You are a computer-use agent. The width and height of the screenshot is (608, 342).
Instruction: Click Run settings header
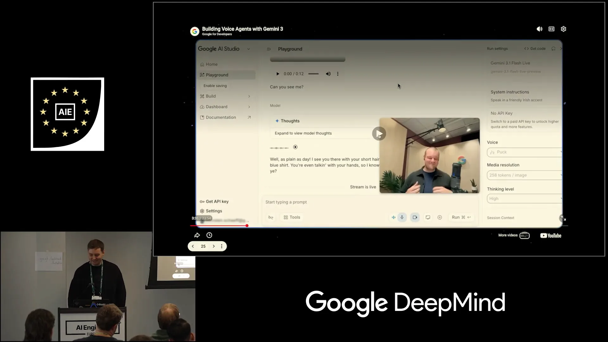tap(497, 49)
